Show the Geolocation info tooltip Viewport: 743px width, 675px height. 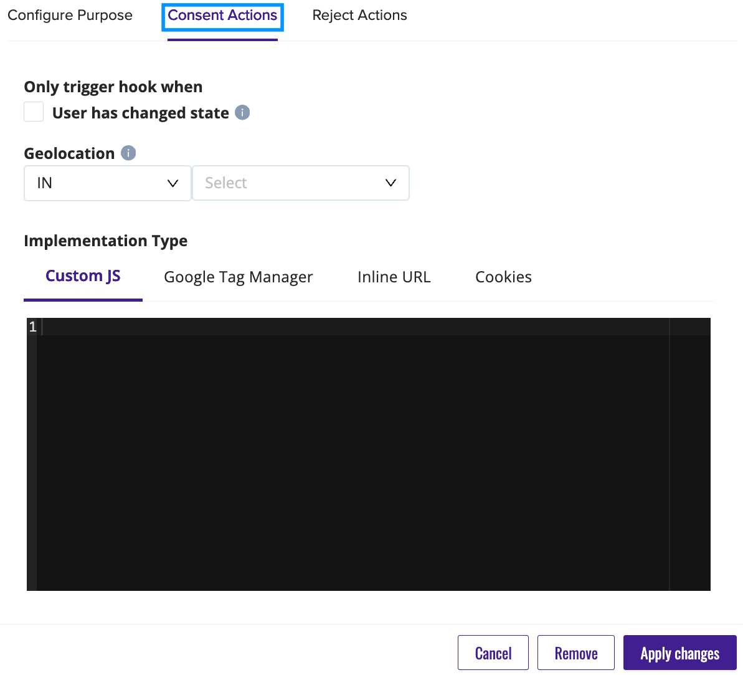(x=128, y=153)
